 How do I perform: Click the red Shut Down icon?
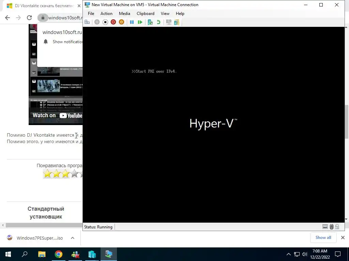click(x=113, y=22)
